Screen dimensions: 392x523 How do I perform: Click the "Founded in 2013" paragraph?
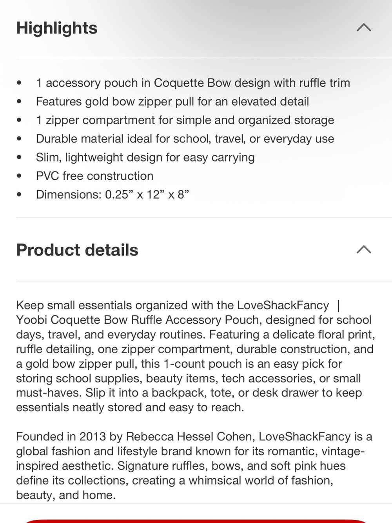click(194, 466)
